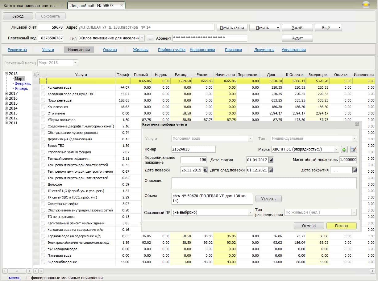This screenshot has width=378, height=281.
Task: Open Реквизиты tab
Action: tap(17, 50)
